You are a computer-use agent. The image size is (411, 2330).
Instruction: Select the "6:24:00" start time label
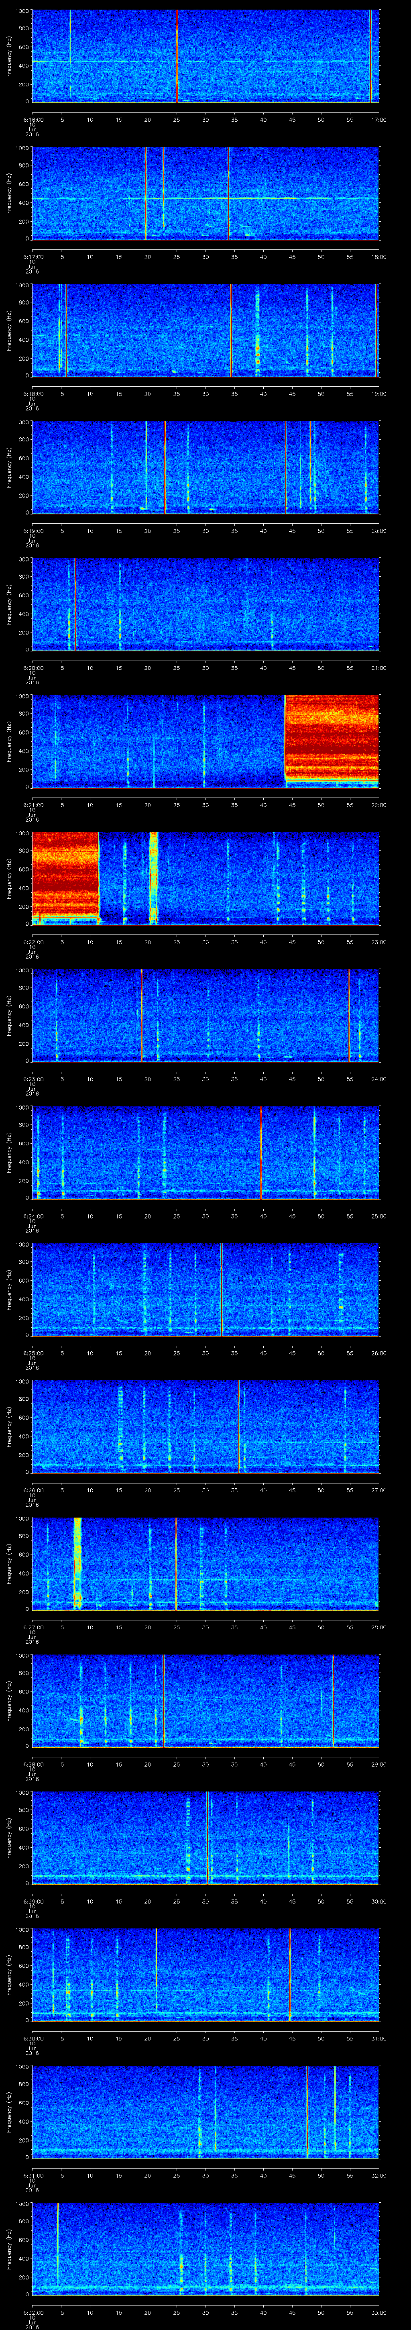point(33,1216)
